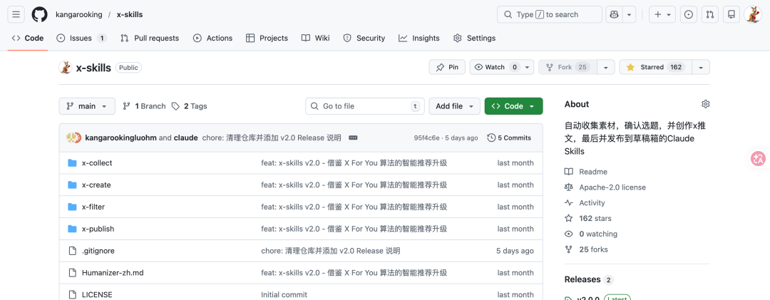
Task: Switch to the Wiki tab
Action: click(315, 38)
